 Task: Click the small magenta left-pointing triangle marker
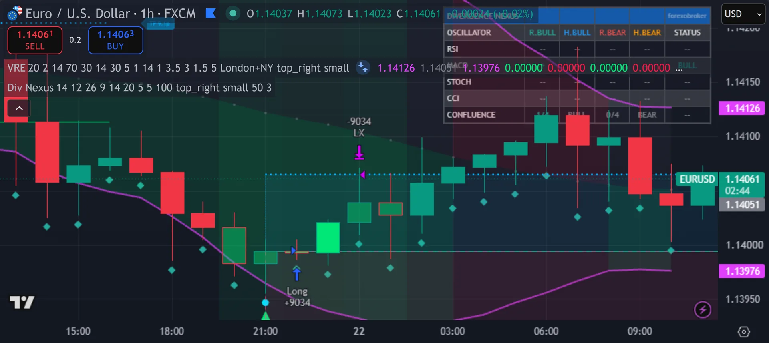pos(362,175)
